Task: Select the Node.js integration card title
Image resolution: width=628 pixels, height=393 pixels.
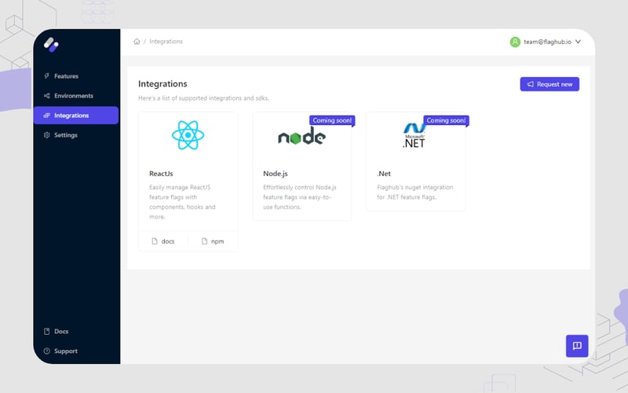Action: point(276,173)
